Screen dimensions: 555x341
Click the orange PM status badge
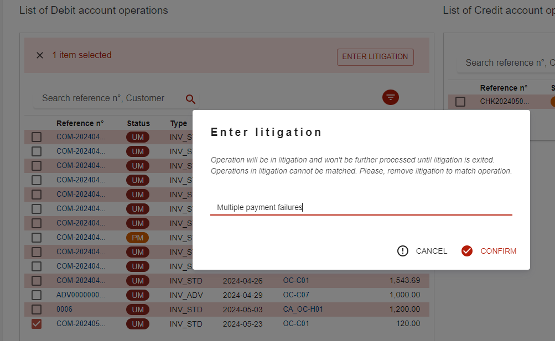[138, 238]
